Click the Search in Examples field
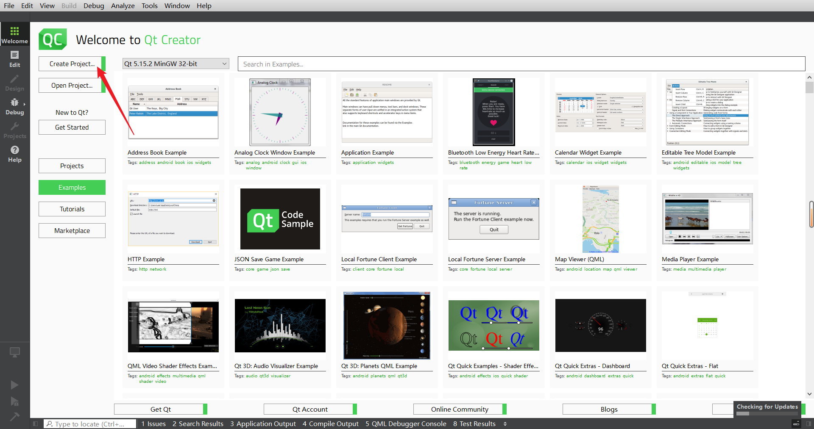Screen dimensions: 814x429 click(x=521, y=64)
